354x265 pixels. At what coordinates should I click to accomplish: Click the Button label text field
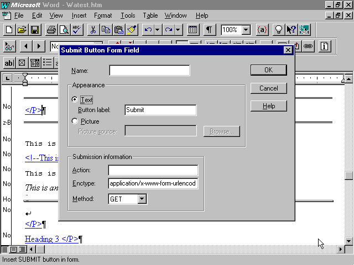coord(160,110)
